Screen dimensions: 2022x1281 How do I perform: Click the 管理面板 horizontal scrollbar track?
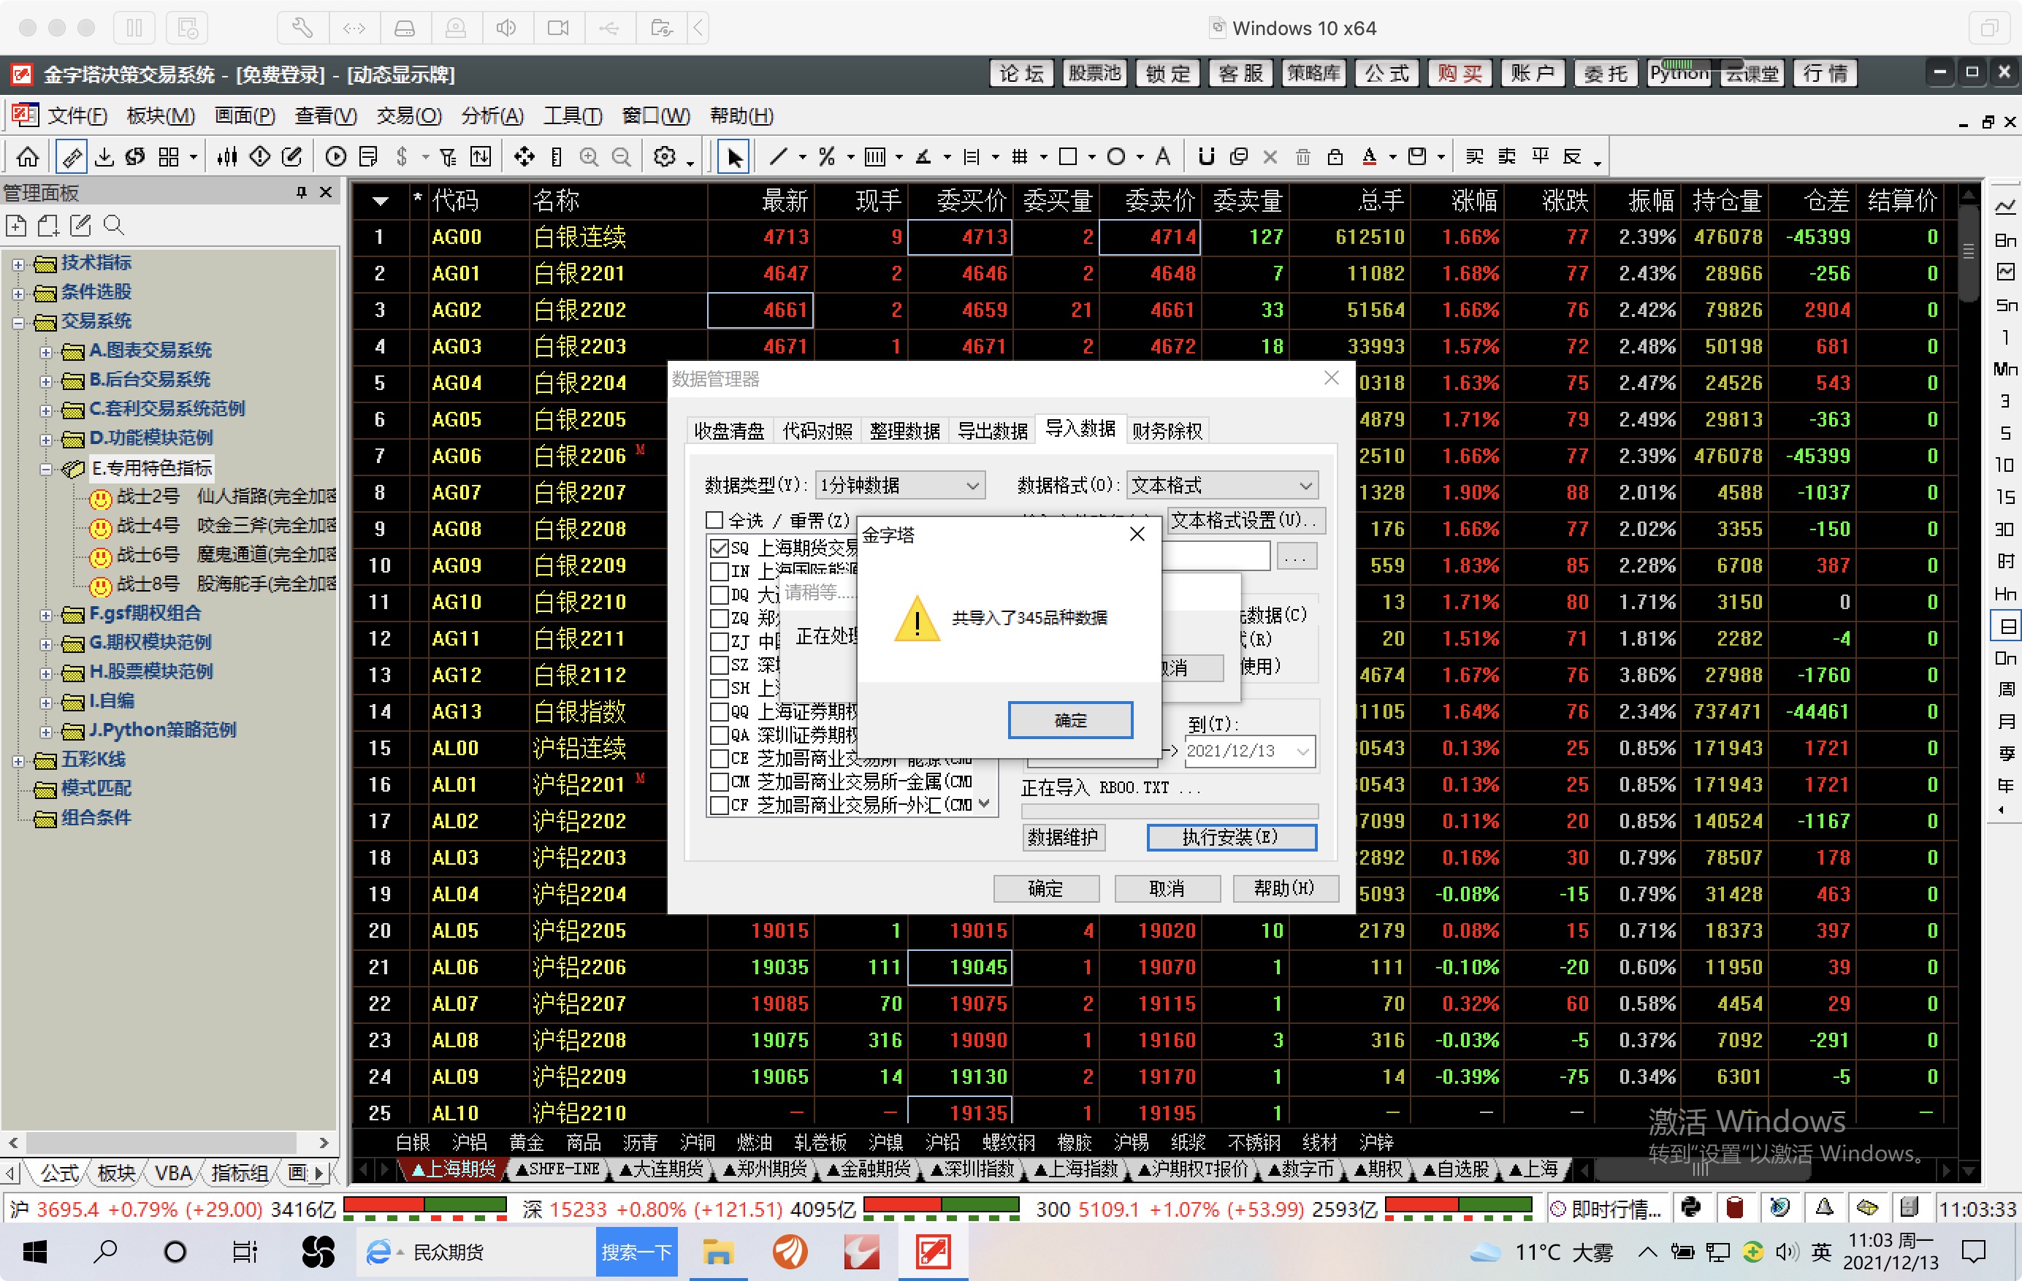pyautogui.click(x=168, y=1142)
